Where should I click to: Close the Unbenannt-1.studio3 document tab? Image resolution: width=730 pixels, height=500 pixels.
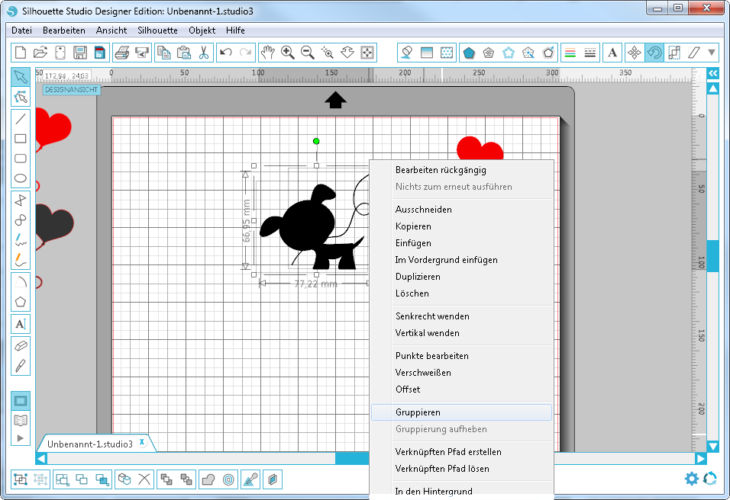[x=142, y=442]
